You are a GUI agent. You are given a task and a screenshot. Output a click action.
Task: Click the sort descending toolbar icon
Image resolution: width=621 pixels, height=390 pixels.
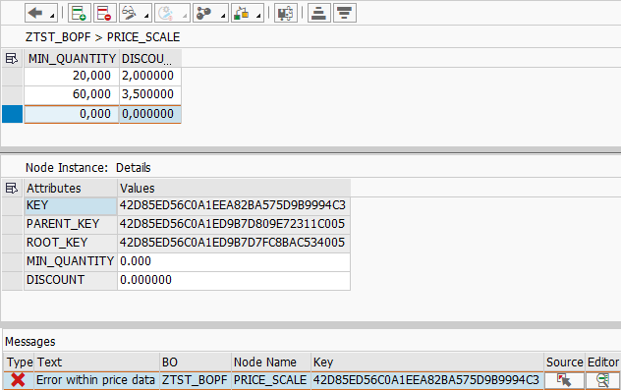345,13
